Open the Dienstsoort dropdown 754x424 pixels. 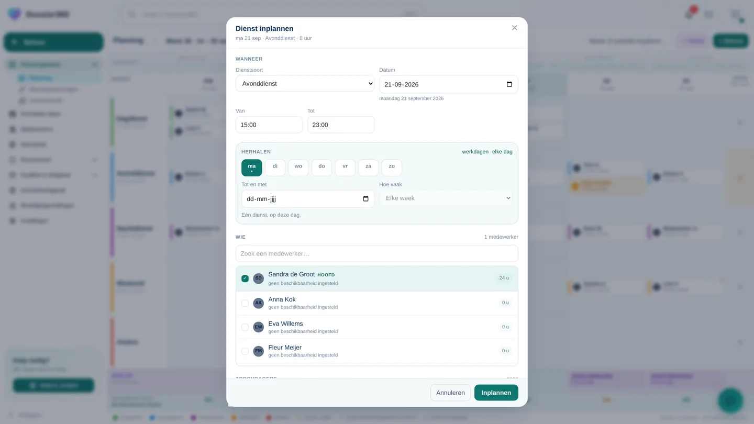click(x=305, y=84)
